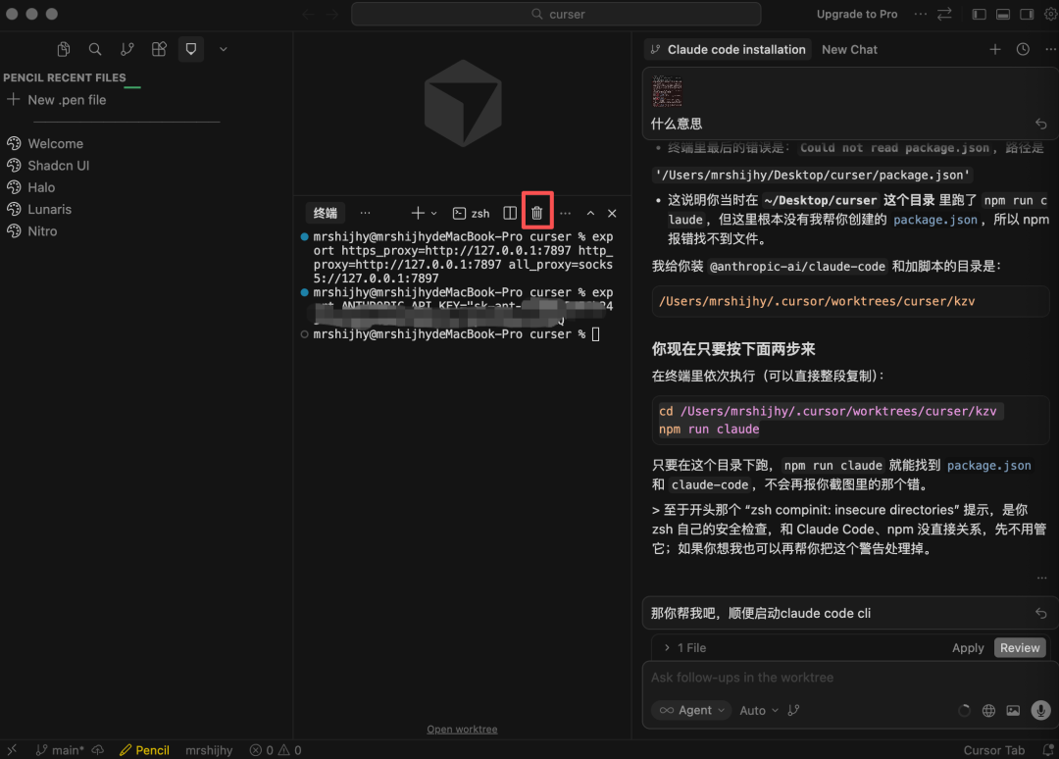Screen dimensions: 1059x759
Task: Click the Open worktree link
Action: point(462,729)
